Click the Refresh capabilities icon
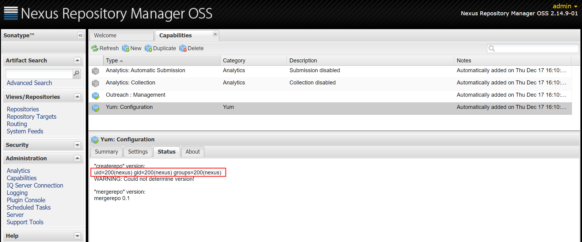Image resolution: width=582 pixels, height=242 pixels. (x=95, y=48)
